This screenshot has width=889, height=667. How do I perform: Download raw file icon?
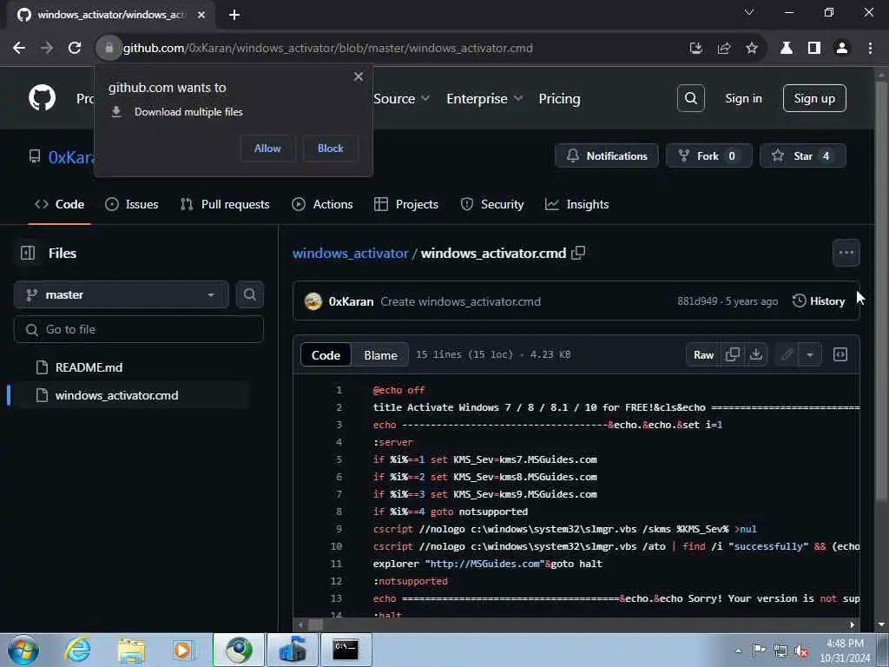click(756, 355)
